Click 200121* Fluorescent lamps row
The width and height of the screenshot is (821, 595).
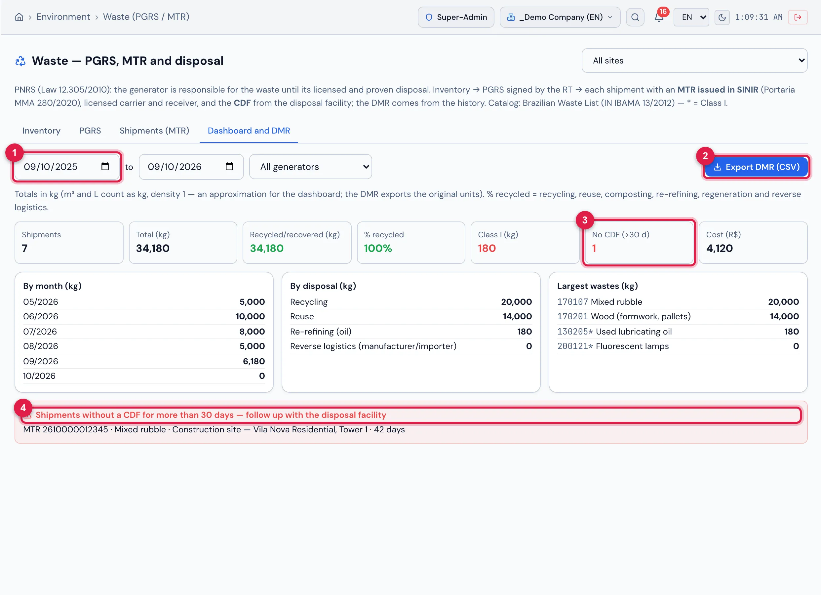[678, 346]
